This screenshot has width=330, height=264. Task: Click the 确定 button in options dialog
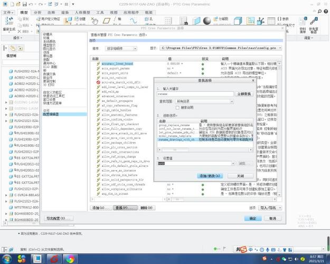pyautogui.click(x=253, y=218)
